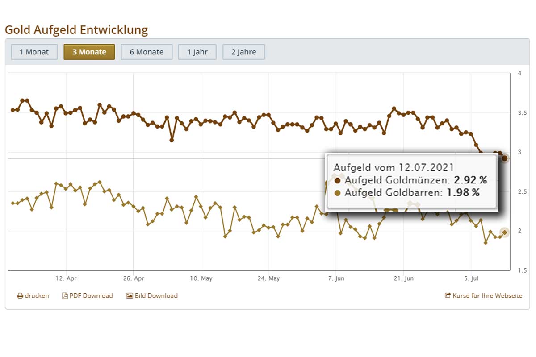Download the chart as PDF
Image resolution: width=536 pixels, height=357 pixels.
pyautogui.click(x=91, y=295)
